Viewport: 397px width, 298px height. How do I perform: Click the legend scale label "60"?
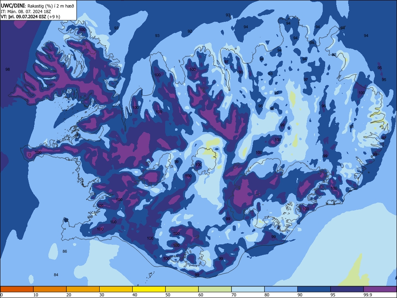201,295
